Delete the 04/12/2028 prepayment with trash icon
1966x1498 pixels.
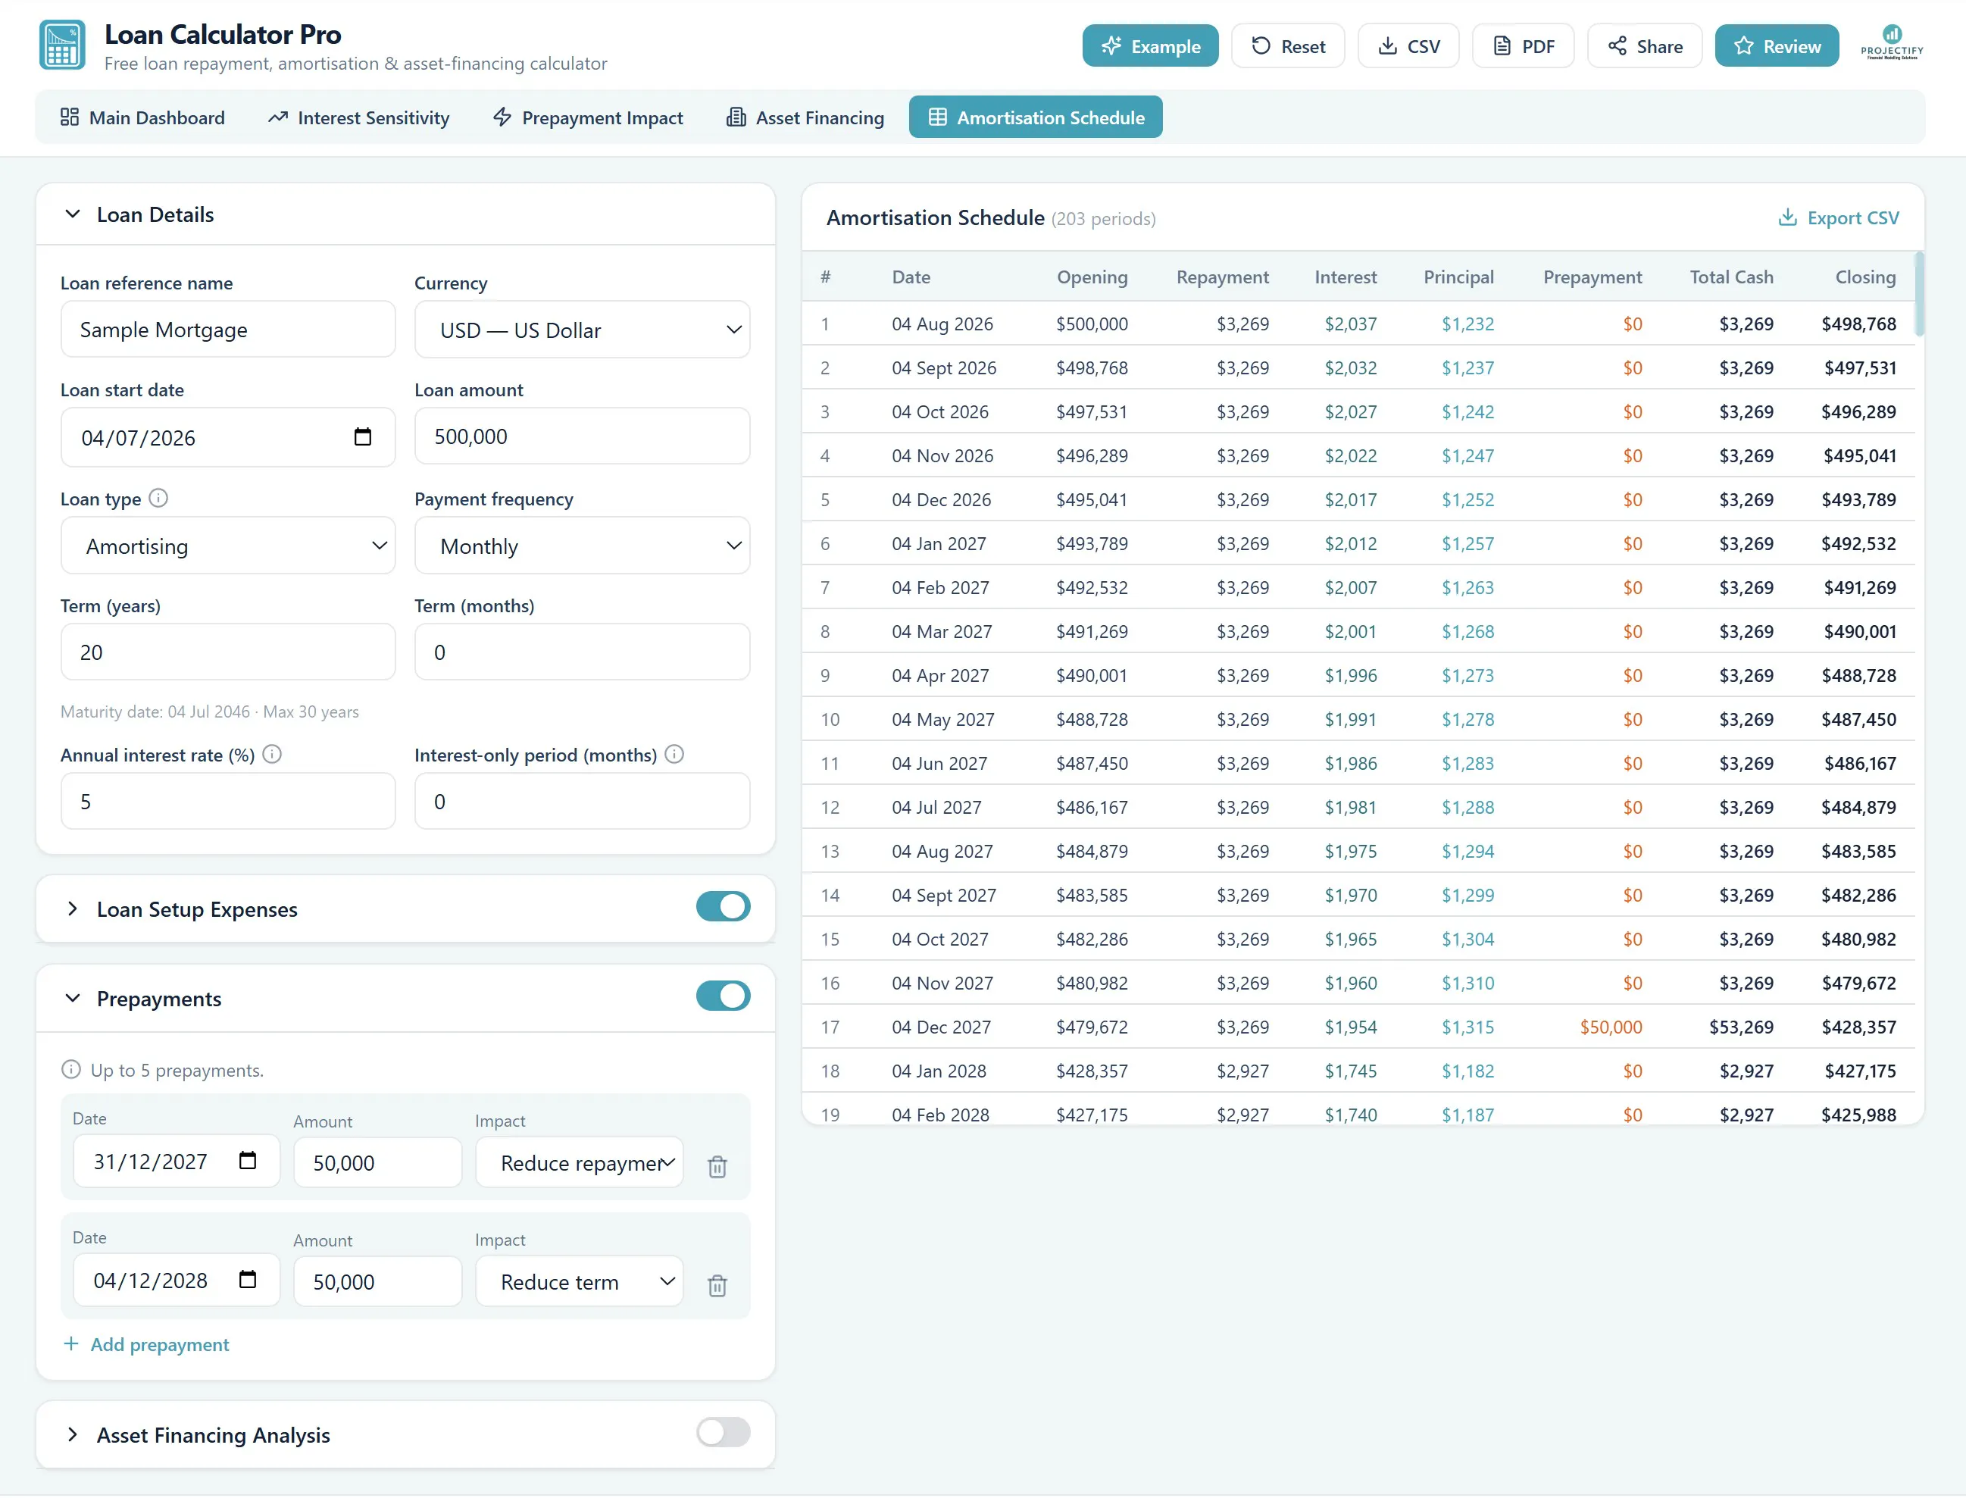click(x=717, y=1285)
